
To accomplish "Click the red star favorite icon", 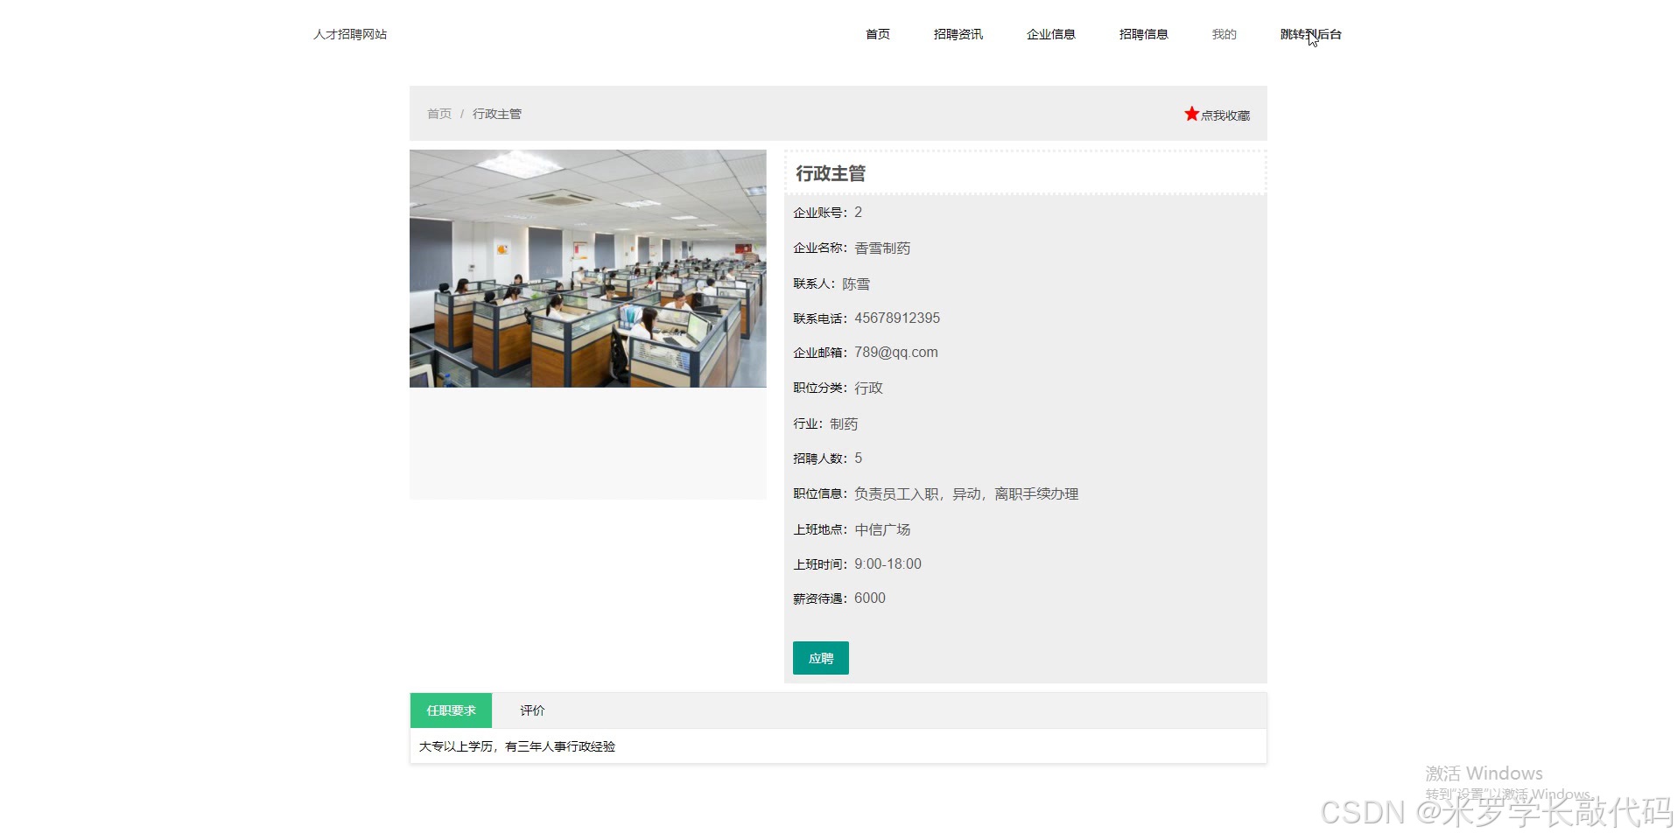I will point(1190,113).
